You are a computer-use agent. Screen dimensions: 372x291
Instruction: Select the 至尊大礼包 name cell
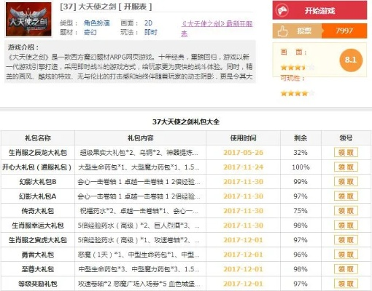(38, 269)
